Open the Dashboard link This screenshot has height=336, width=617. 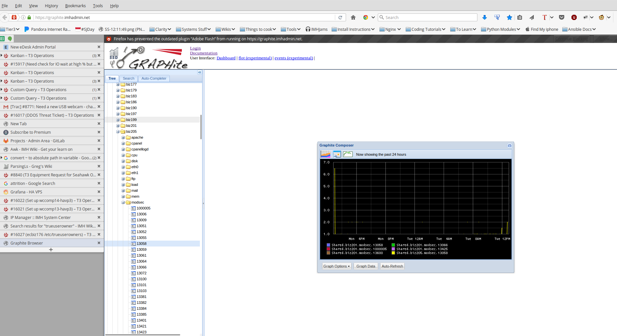[226, 58]
